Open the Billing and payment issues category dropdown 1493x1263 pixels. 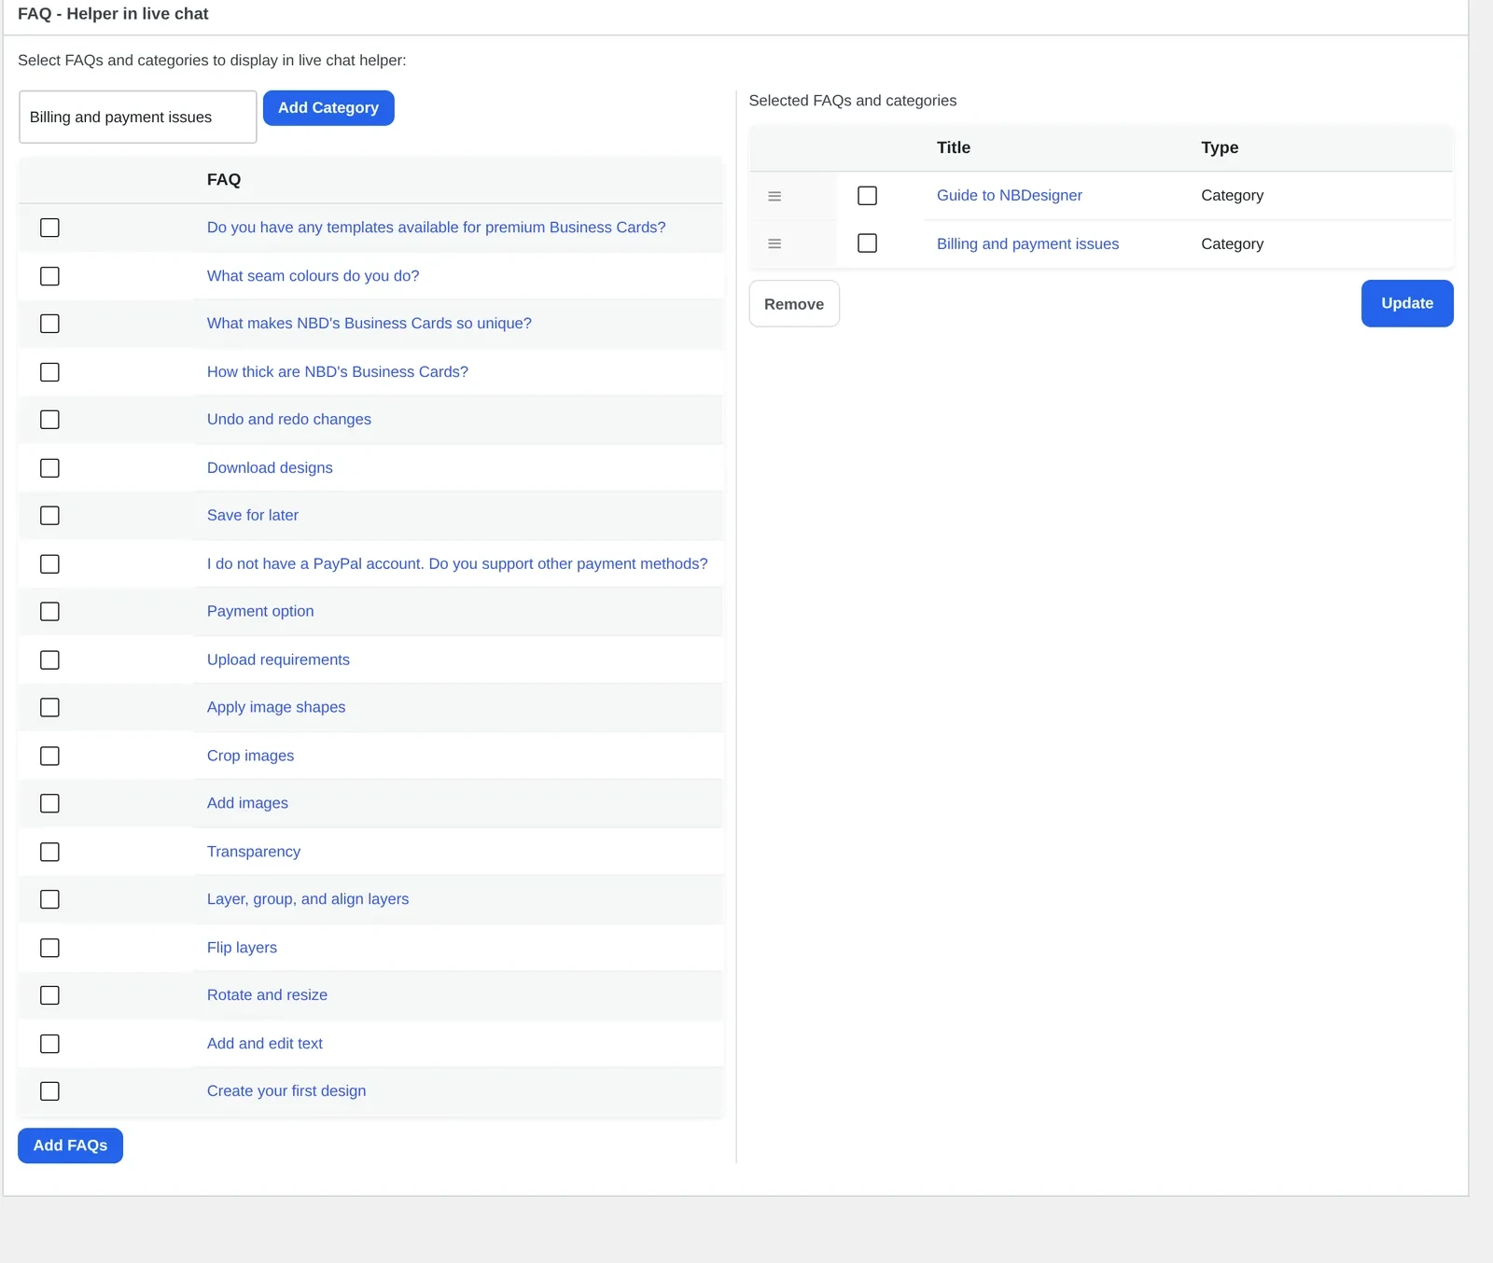point(138,117)
